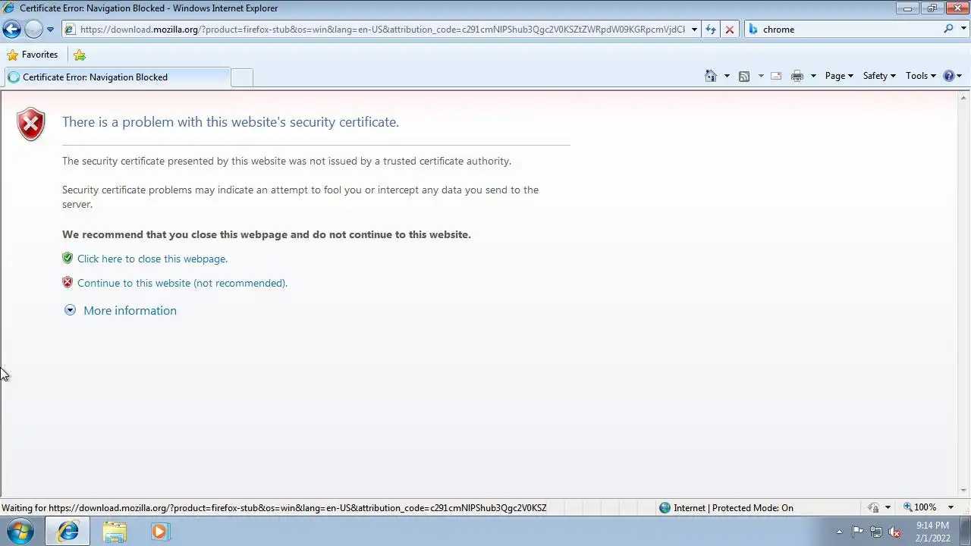Go back with the Back arrow button
The height and width of the screenshot is (546, 971).
point(11,30)
